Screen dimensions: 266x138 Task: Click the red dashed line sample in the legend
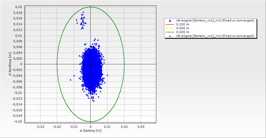[x=170, y=25]
